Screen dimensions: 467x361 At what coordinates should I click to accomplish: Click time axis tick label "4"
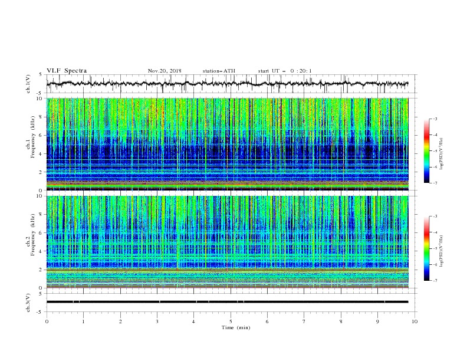click(x=193, y=321)
